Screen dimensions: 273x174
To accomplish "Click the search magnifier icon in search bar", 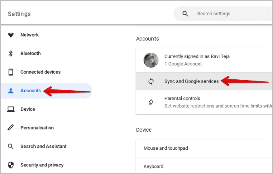I will [185, 14].
